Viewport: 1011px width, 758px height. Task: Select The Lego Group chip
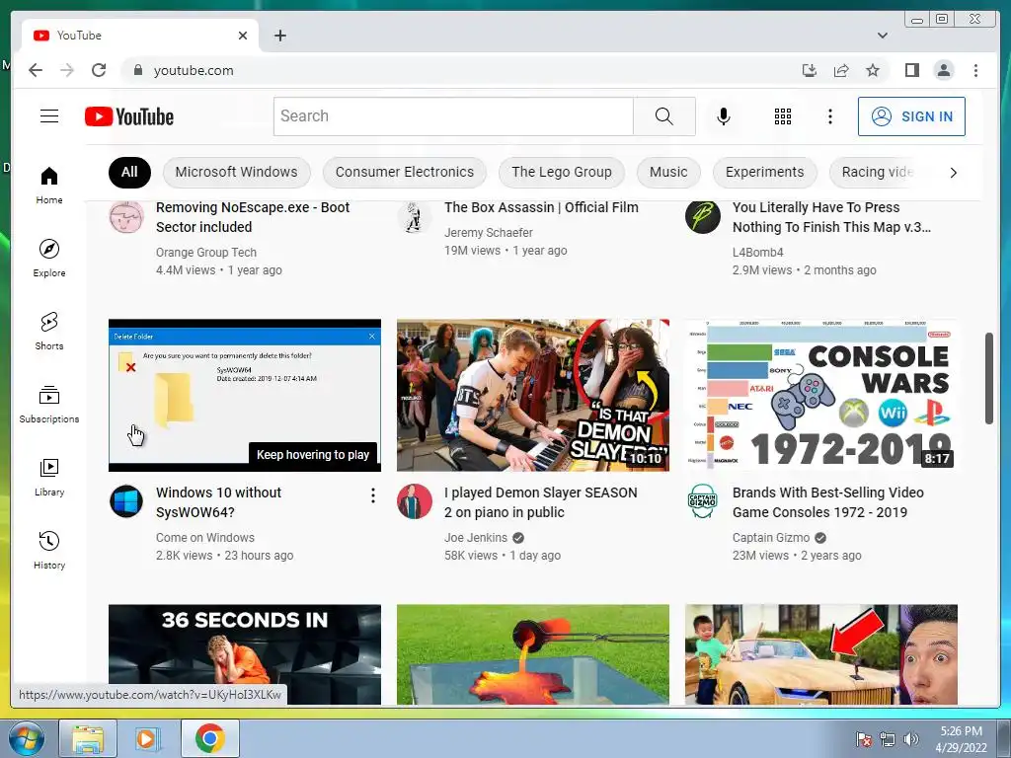coord(562,172)
